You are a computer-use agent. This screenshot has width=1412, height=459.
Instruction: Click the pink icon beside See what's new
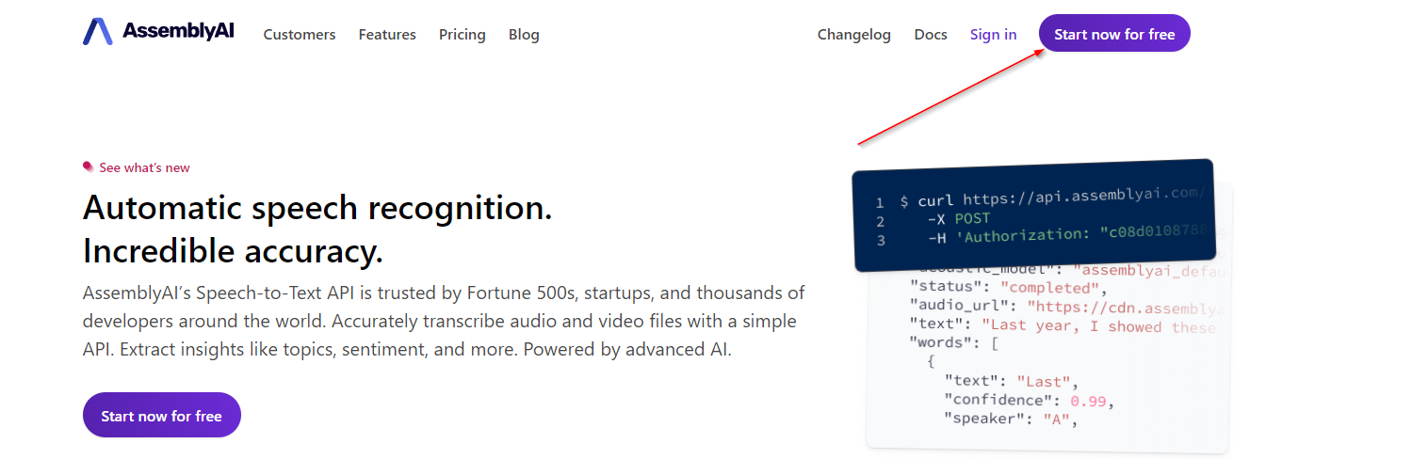click(89, 167)
